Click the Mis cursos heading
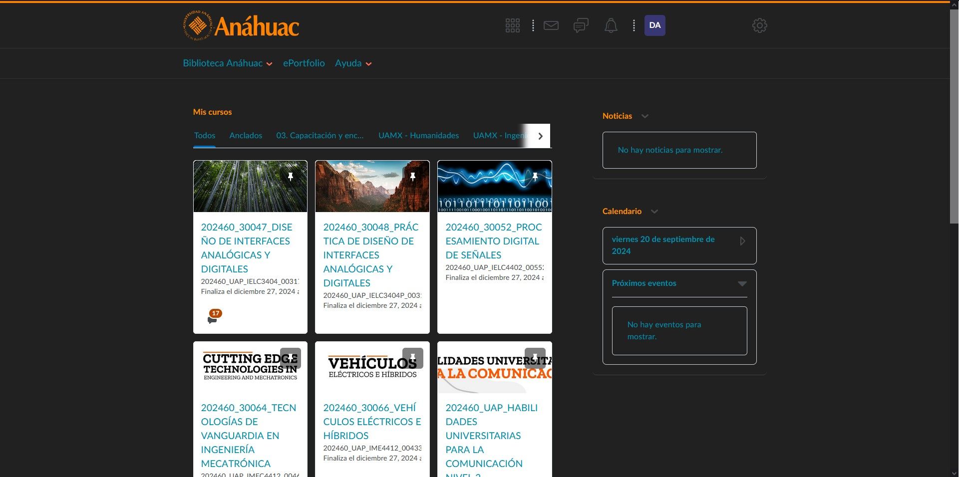Viewport: 959px width, 477px height. (212, 112)
